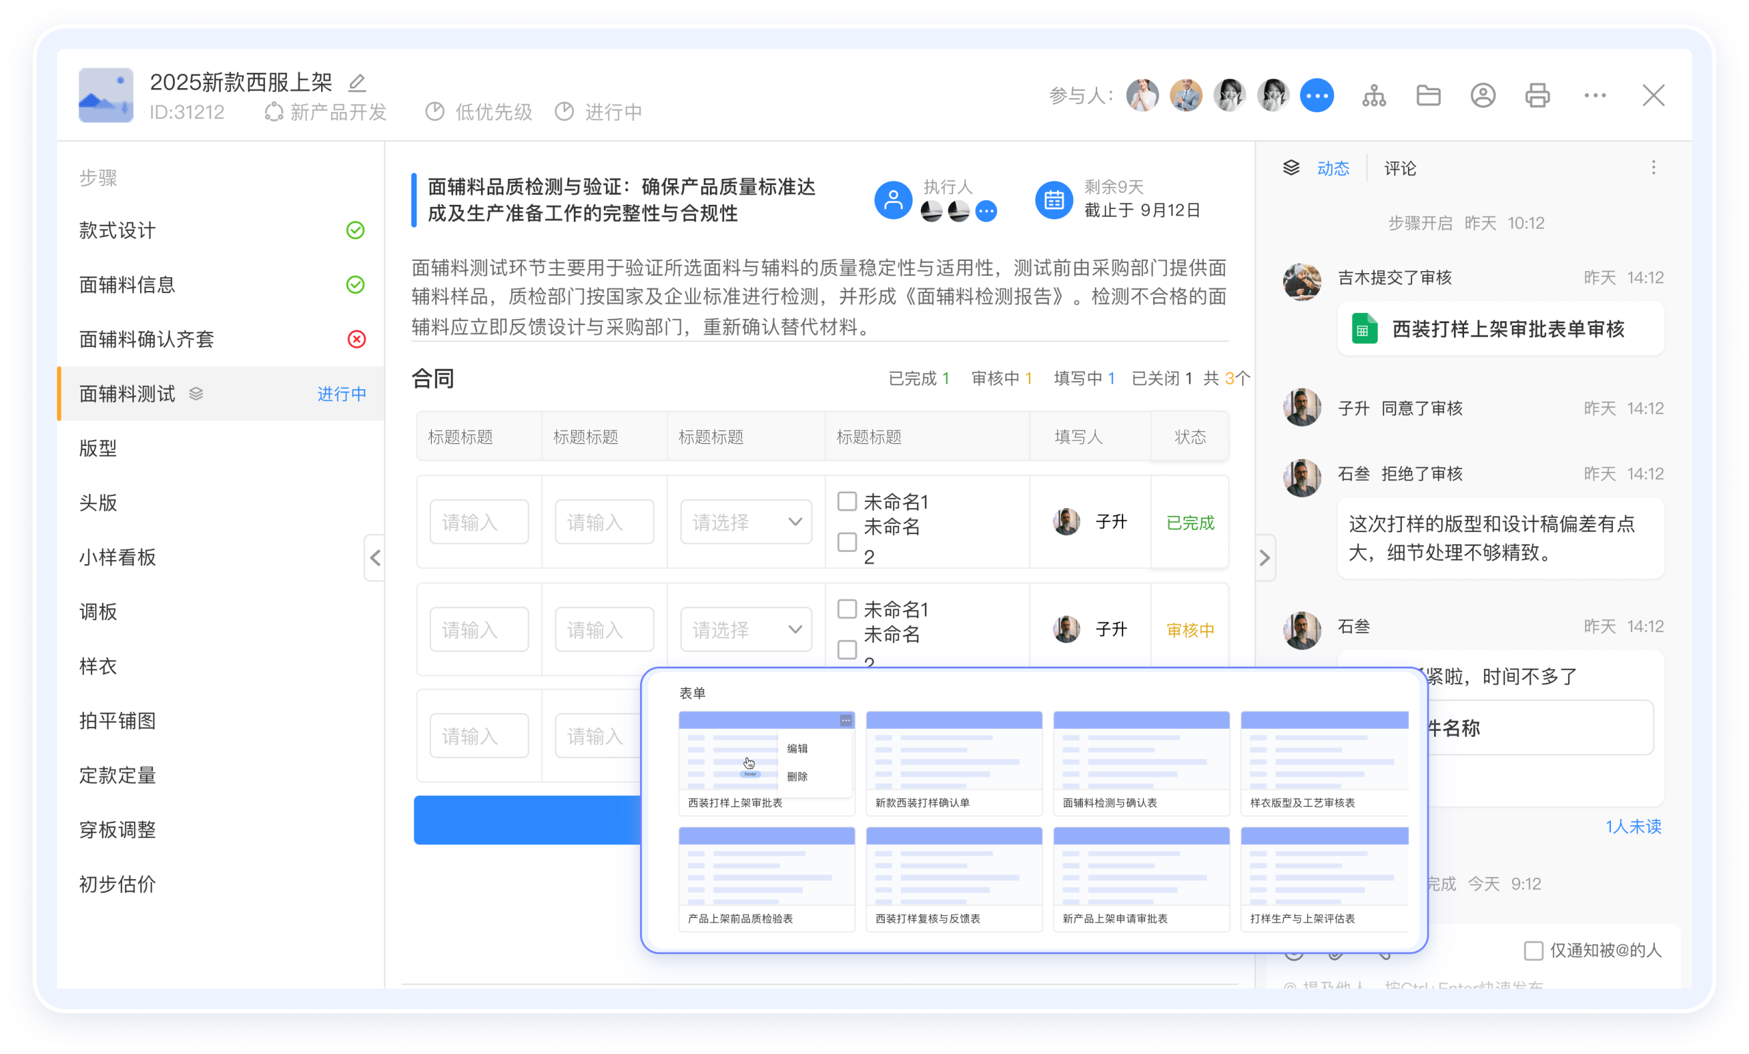Check 未命名2 checkbox in the 已完成 row

(846, 542)
